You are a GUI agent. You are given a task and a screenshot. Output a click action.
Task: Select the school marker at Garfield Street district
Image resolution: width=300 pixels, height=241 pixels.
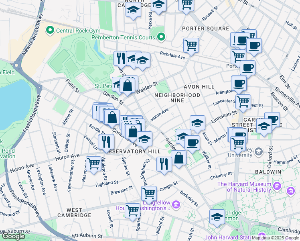click(x=264, y=127)
